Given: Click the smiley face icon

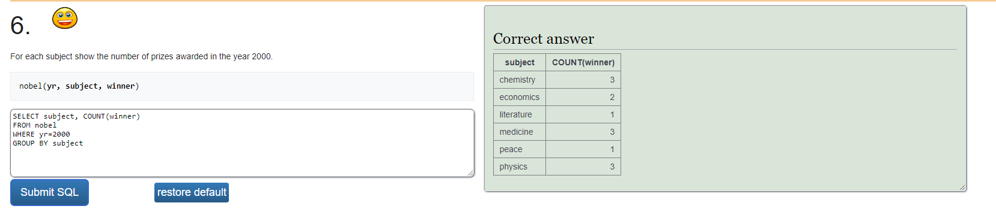Looking at the screenshot, I should tap(65, 18).
